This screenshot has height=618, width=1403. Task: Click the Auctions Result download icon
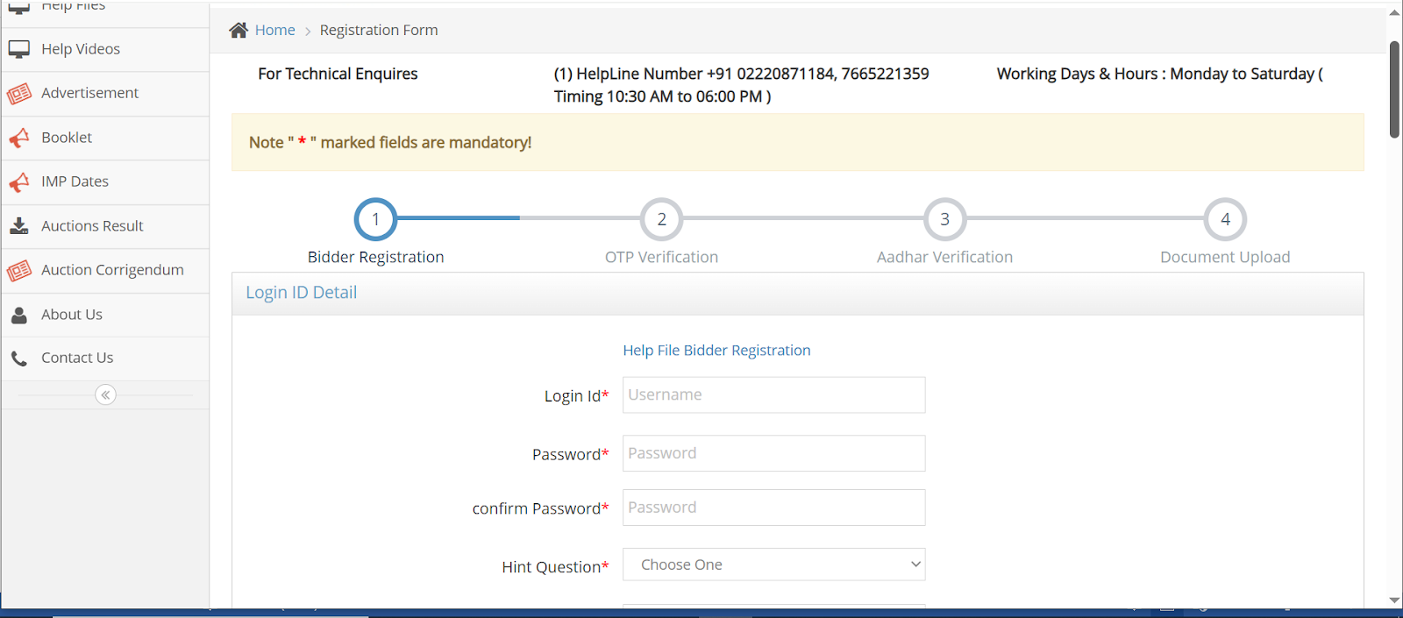[19, 226]
